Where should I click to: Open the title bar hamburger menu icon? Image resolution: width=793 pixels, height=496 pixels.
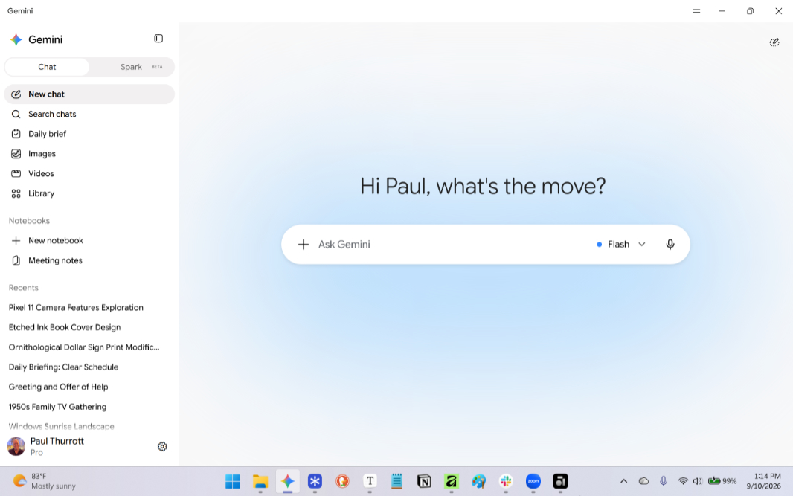(x=696, y=11)
